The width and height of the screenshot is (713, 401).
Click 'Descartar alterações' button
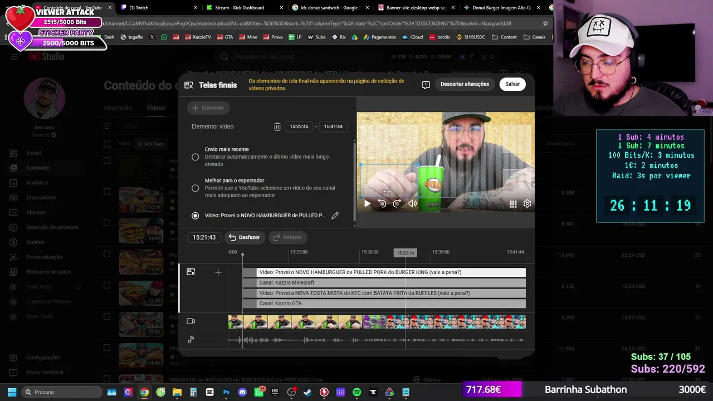click(x=465, y=84)
